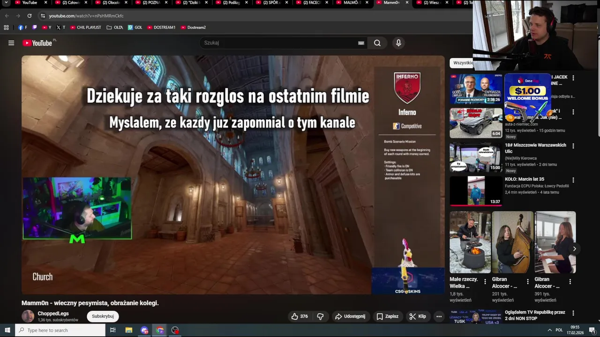Show hidden system tray icons
The image size is (600, 337).
(x=549, y=330)
